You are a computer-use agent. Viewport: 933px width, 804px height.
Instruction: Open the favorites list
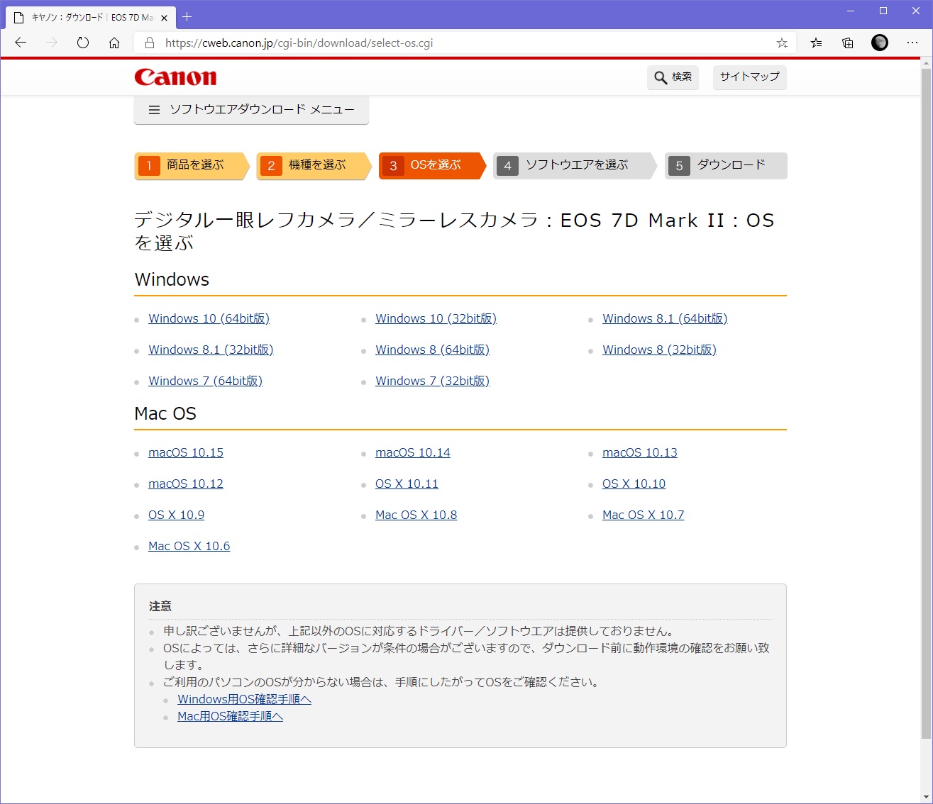pyautogui.click(x=817, y=43)
